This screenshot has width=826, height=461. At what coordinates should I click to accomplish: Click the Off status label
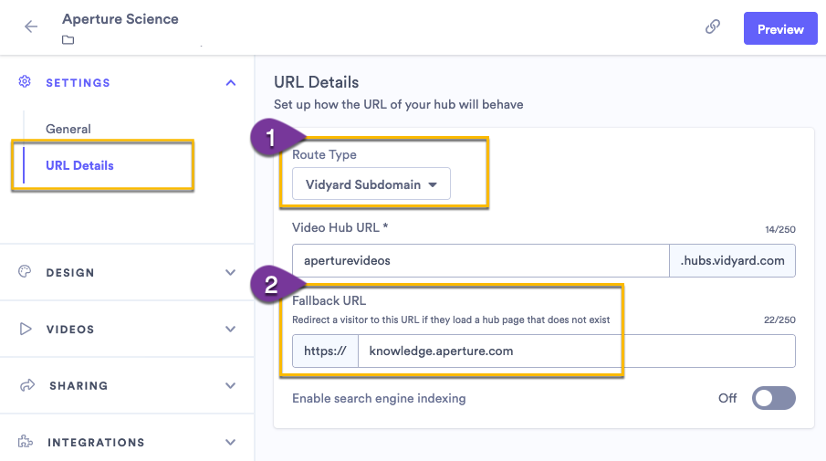click(727, 398)
